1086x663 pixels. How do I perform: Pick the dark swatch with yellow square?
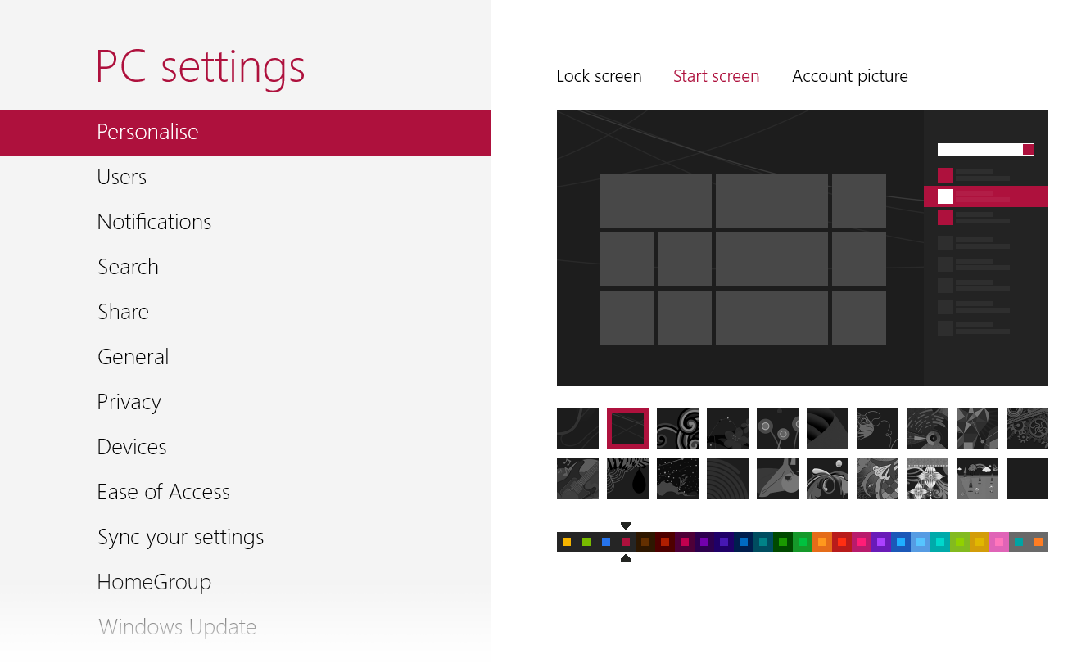coord(567,542)
